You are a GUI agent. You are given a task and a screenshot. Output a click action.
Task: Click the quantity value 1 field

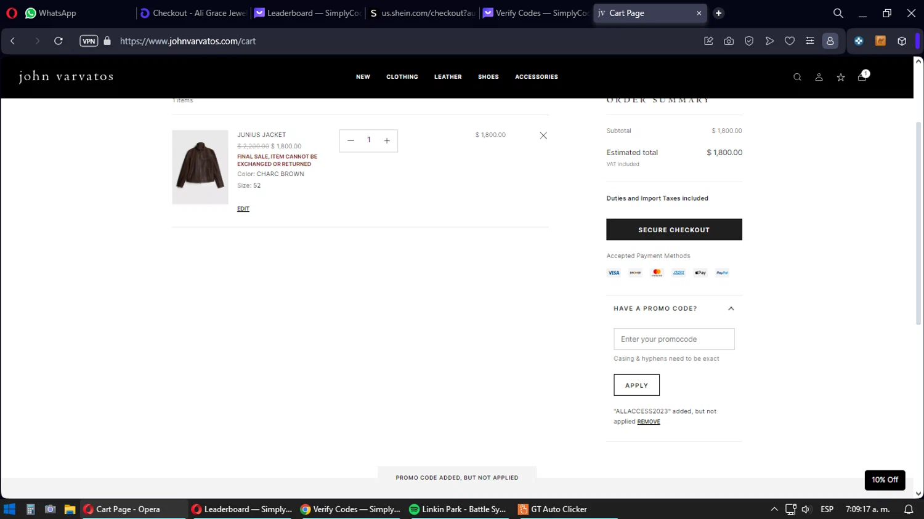point(369,140)
